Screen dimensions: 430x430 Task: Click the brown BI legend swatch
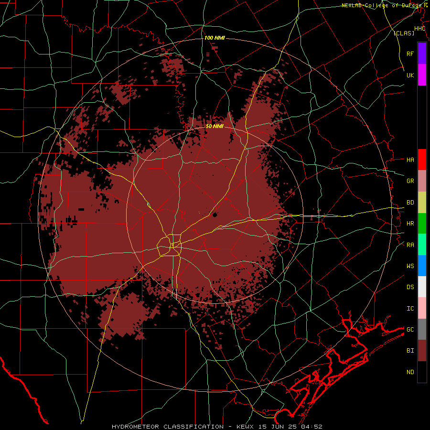(422, 351)
